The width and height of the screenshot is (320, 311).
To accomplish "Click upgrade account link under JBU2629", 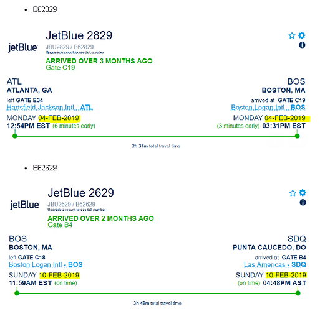I will 77,210.
